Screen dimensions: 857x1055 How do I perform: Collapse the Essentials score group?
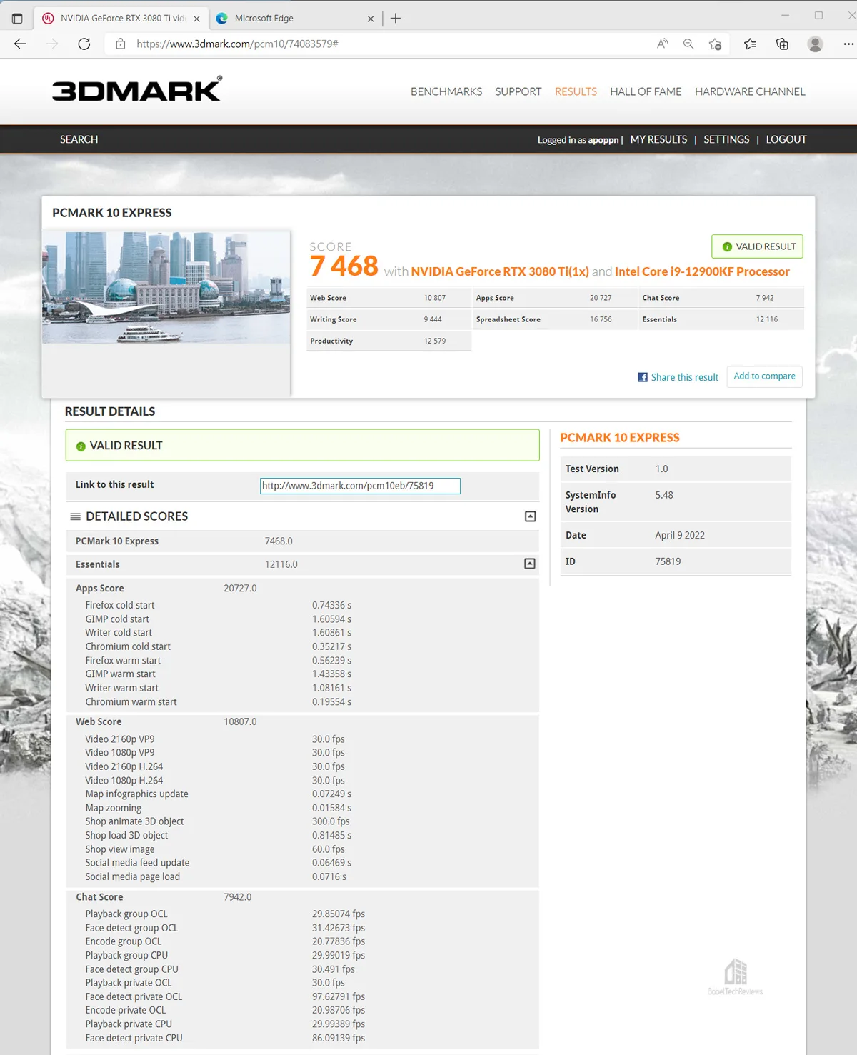pos(530,564)
